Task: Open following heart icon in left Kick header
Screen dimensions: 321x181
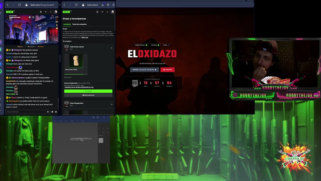Action: (x=46, y=12)
